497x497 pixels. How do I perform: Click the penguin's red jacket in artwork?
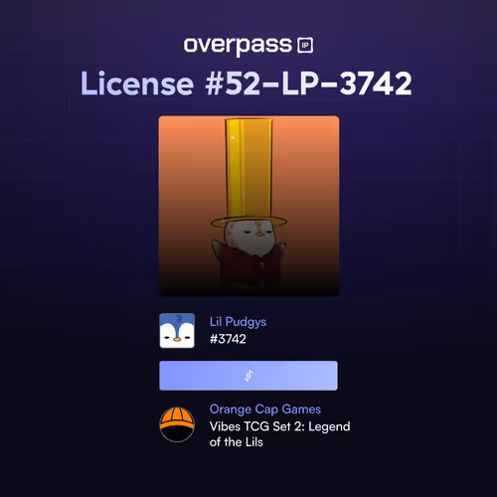(x=250, y=266)
